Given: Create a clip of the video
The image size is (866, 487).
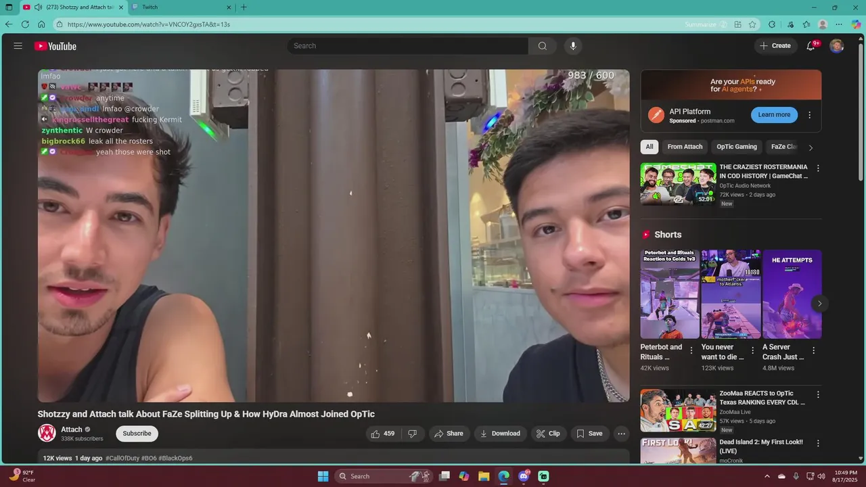Looking at the screenshot, I should [x=548, y=434].
